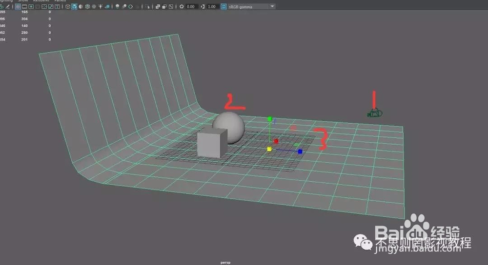
Task: Toggle the viewport grid display icon
Action: tap(18, 6)
